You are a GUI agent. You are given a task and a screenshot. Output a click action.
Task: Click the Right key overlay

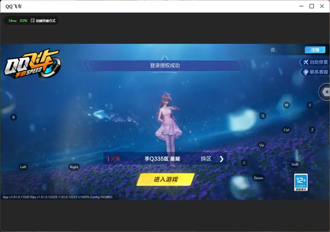pyautogui.click(x=74, y=167)
